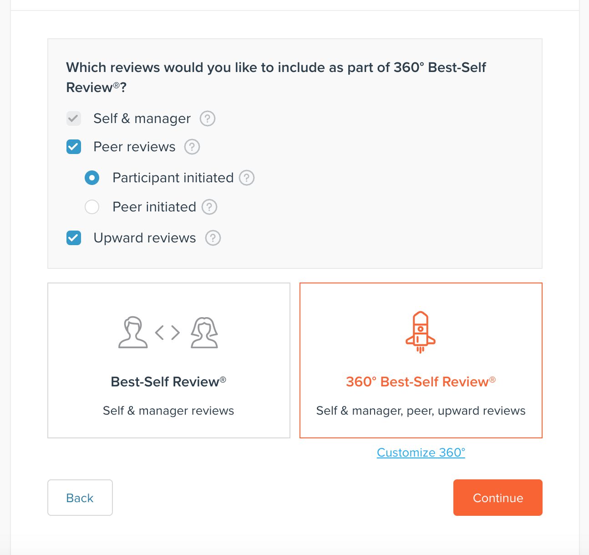589x555 pixels.
Task: Uncheck the Peer reviews checkbox
Action: pos(74,147)
